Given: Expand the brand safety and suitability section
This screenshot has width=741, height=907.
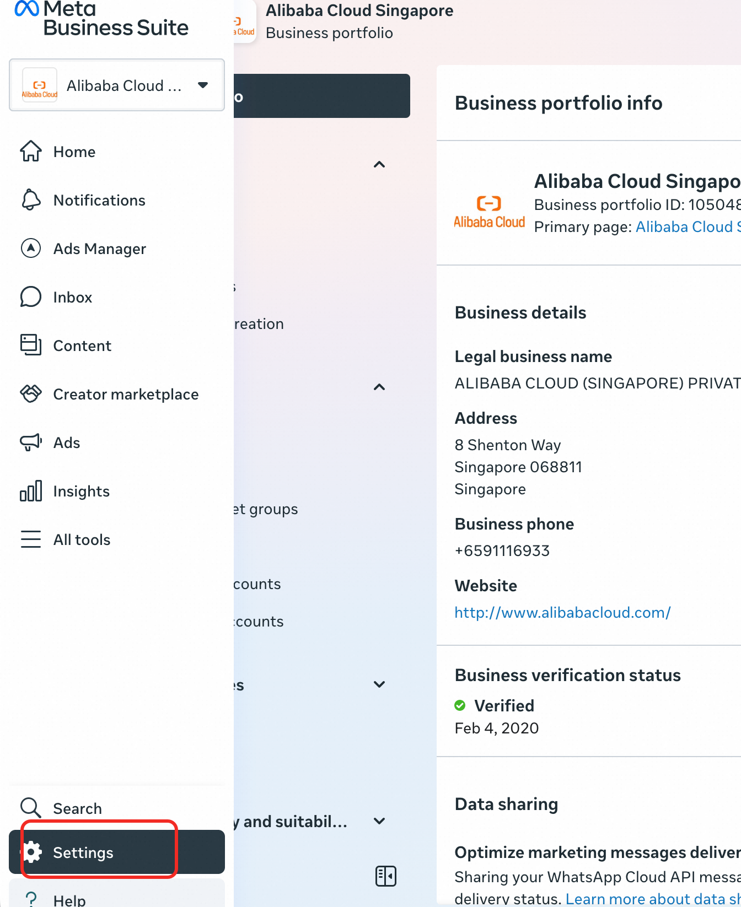Looking at the screenshot, I should tap(379, 821).
